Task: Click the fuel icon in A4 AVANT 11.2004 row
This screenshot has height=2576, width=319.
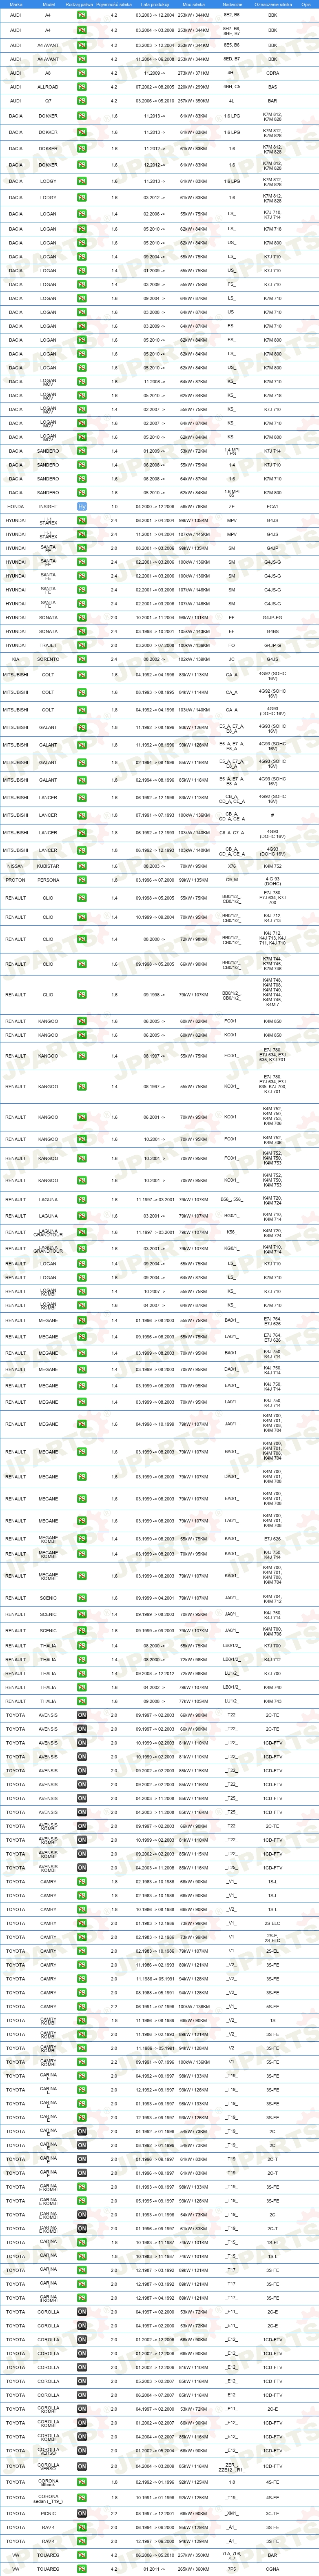Action: point(82,59)
